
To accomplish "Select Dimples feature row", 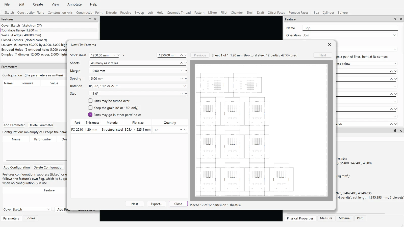I will click(x=34, y=54).
